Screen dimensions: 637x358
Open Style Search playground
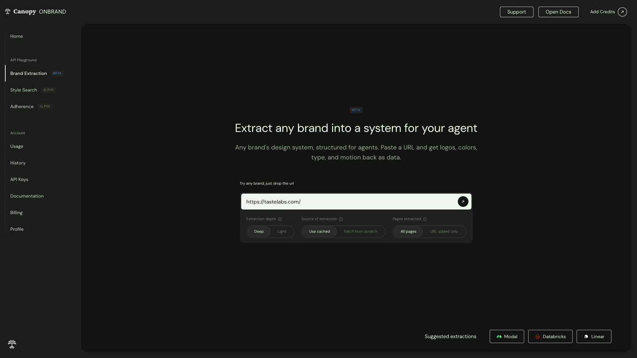23,90
